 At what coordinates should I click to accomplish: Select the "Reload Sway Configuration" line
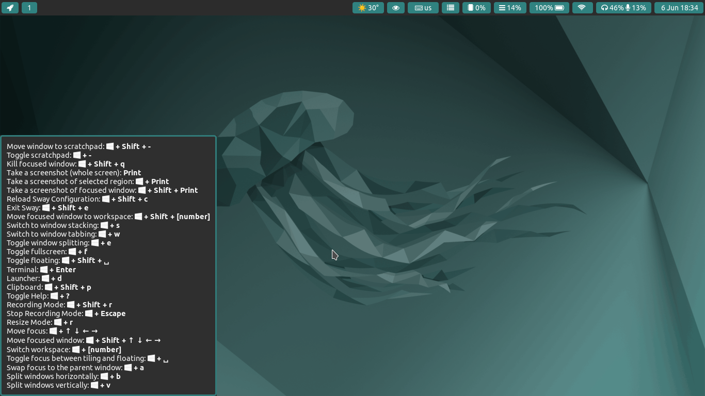77,199
